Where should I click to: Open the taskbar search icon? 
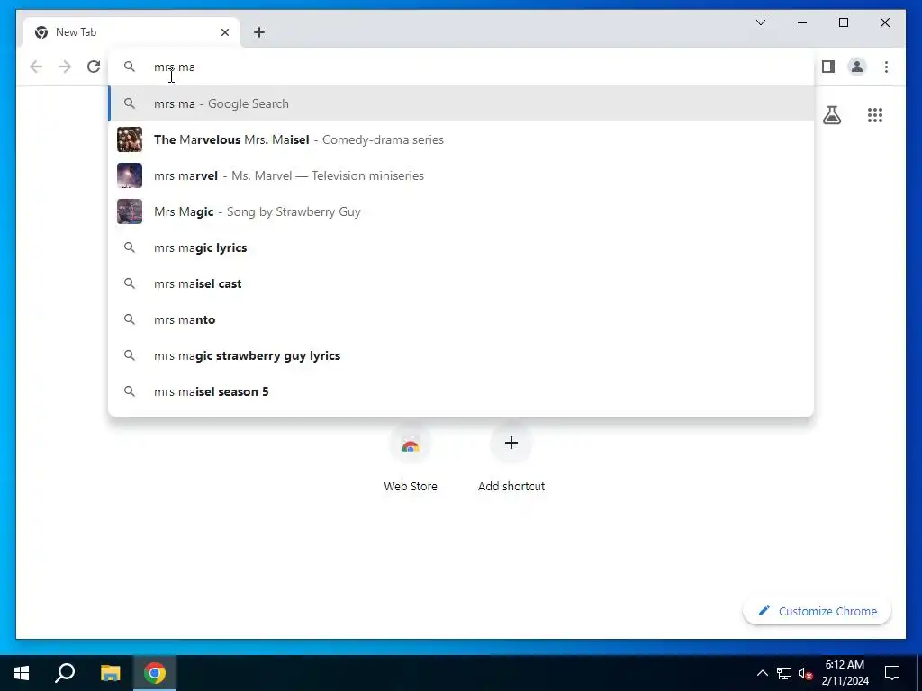65,673
